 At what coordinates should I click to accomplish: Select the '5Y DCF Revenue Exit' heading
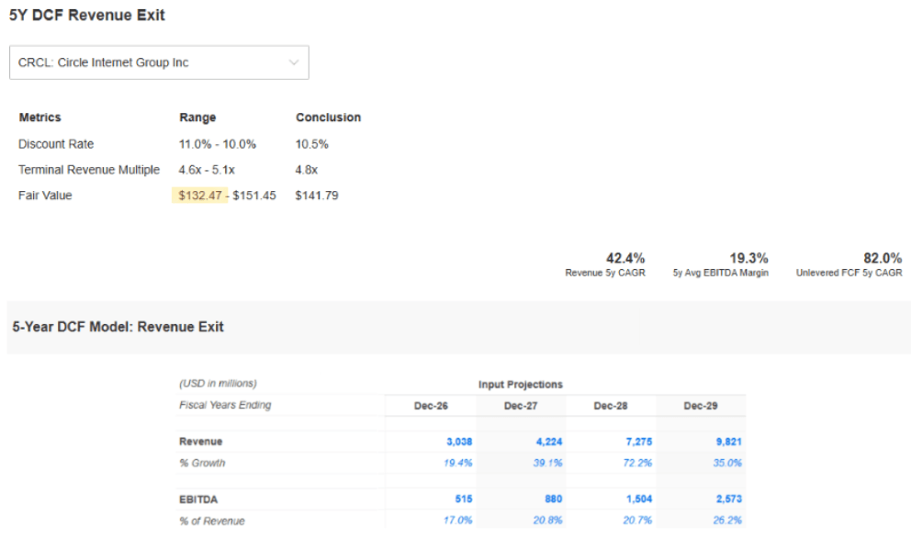tap(87, 15)
